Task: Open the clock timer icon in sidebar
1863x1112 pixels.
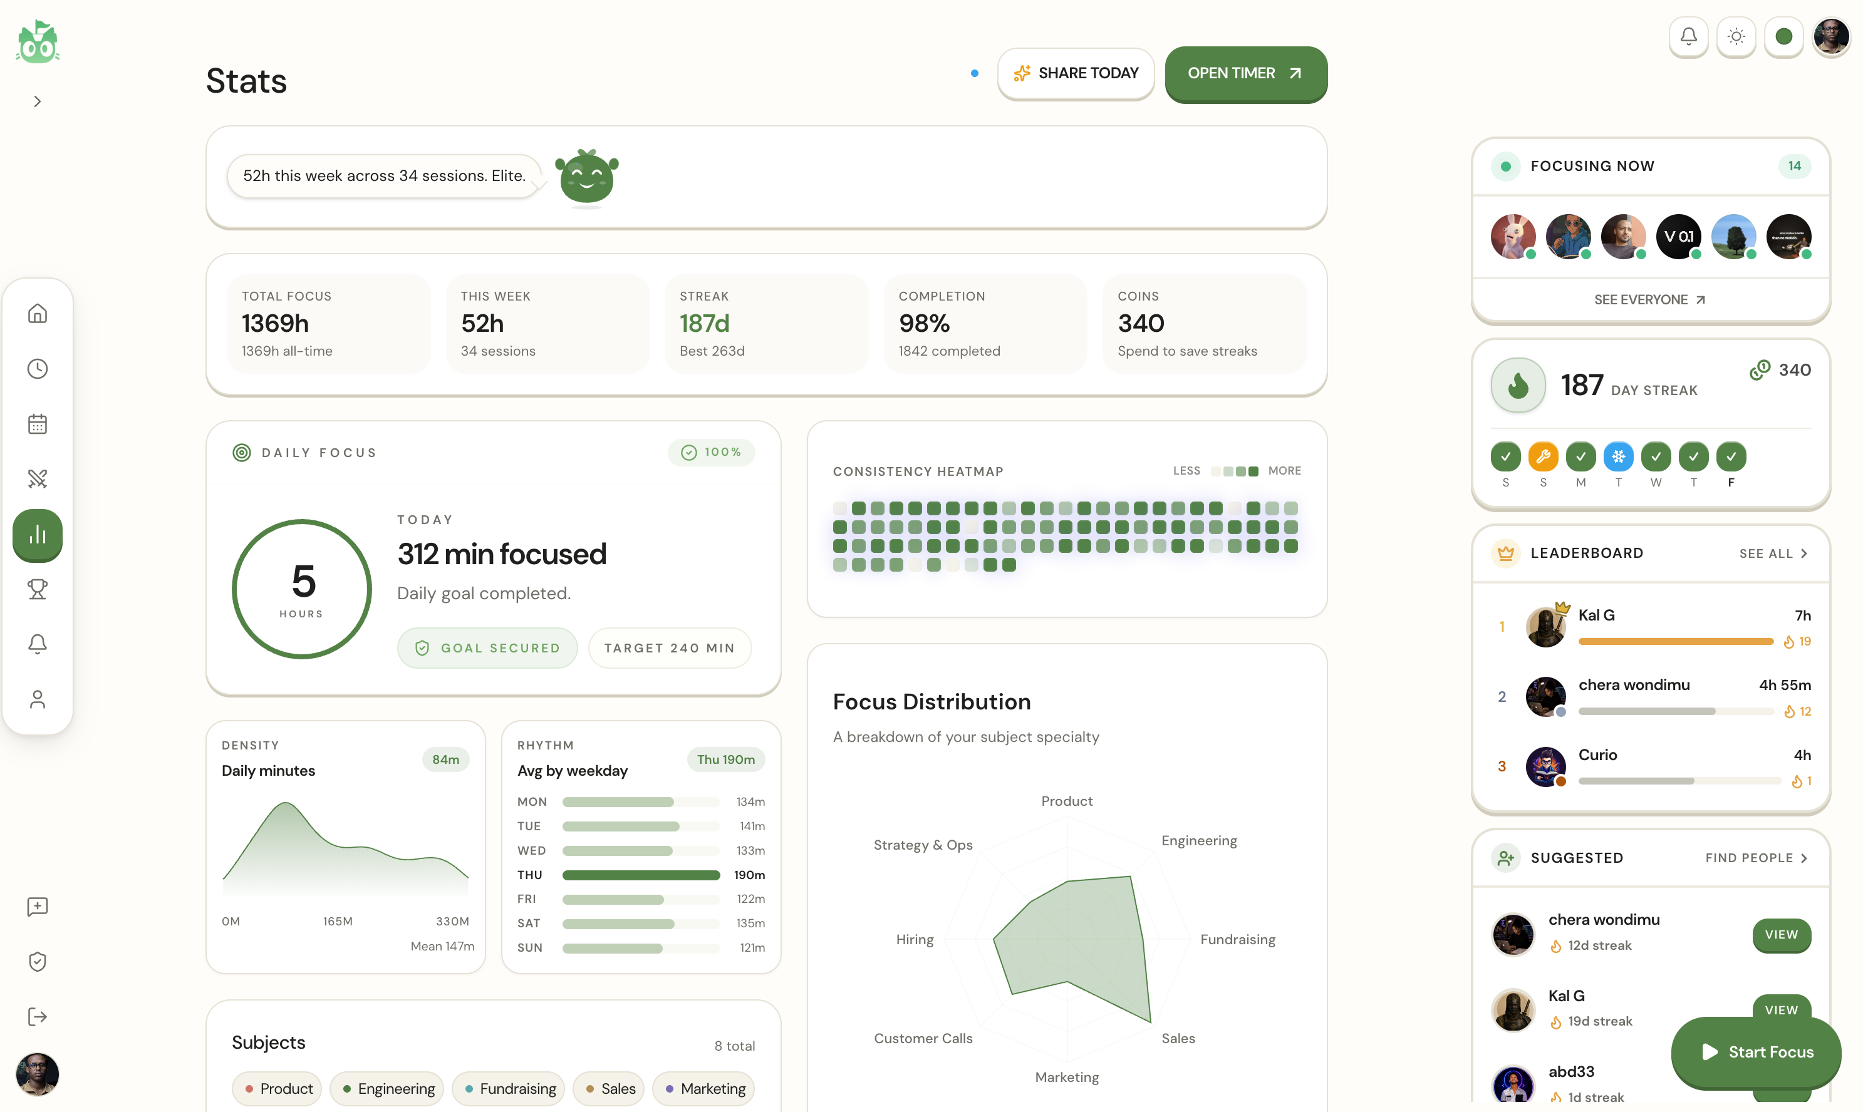Action: [38, 369]
